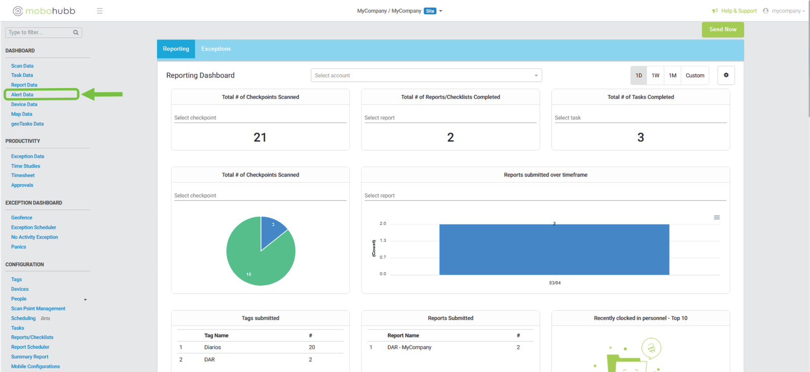Open the Select account dropdown

pos(426,75)
